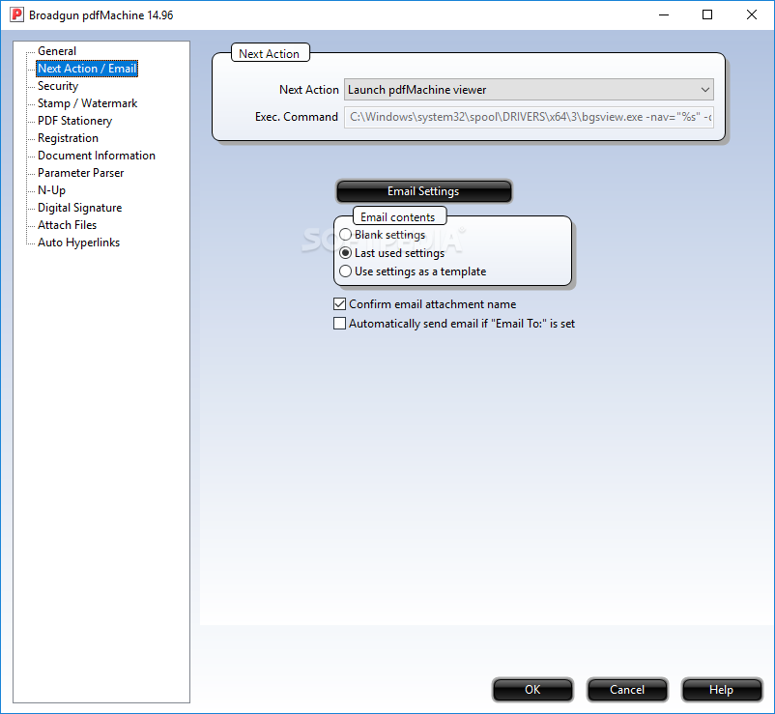Click the Exec. Command input field

click(x=529, y=117)
